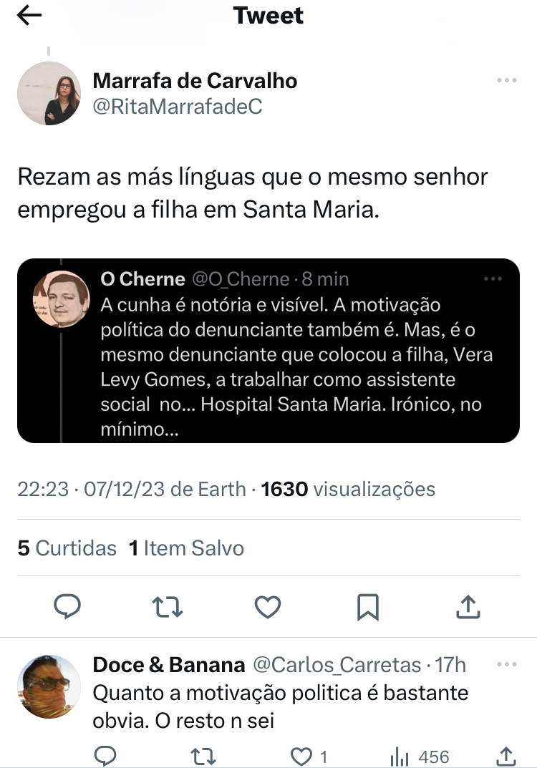Reply to Doce & Banana's comment
Image resolution: width=537 pixels, height=768 pixels.
(x=106, y=755)
